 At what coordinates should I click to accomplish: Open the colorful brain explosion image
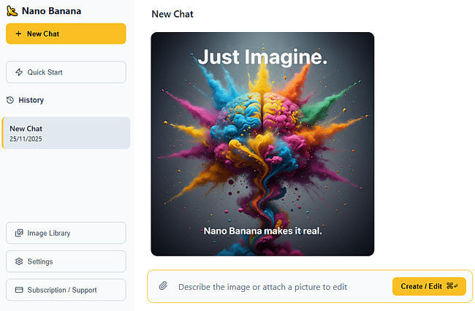(262, 144)
